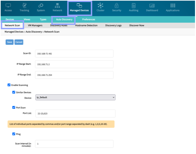Select the Preferences menu item
Viewport: 196px width, 154px height.
click(x=88, y=19)
